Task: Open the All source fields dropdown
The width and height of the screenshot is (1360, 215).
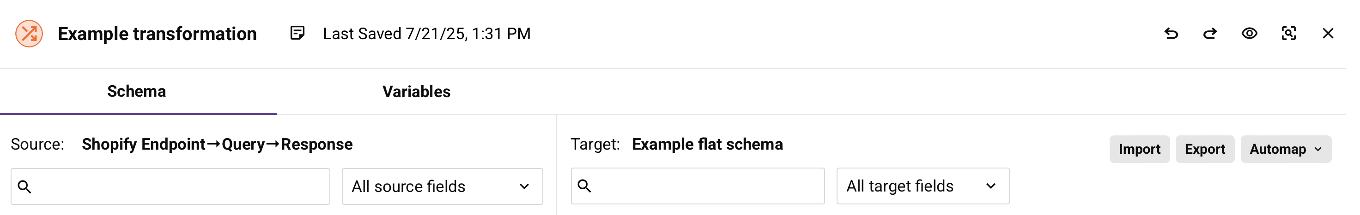Action: tap(442, 186)
